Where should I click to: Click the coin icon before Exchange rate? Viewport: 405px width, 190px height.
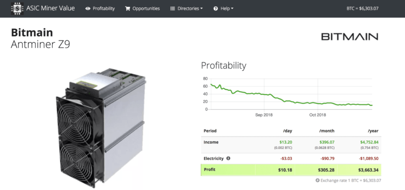pos(318,181)
